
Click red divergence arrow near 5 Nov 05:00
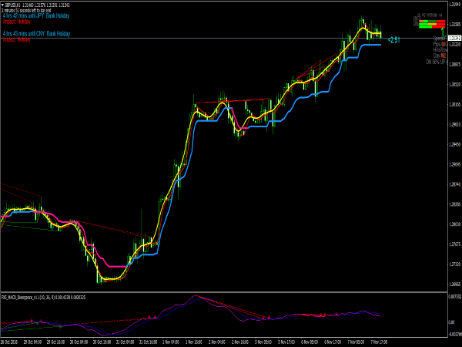click(x=269, y=317)
